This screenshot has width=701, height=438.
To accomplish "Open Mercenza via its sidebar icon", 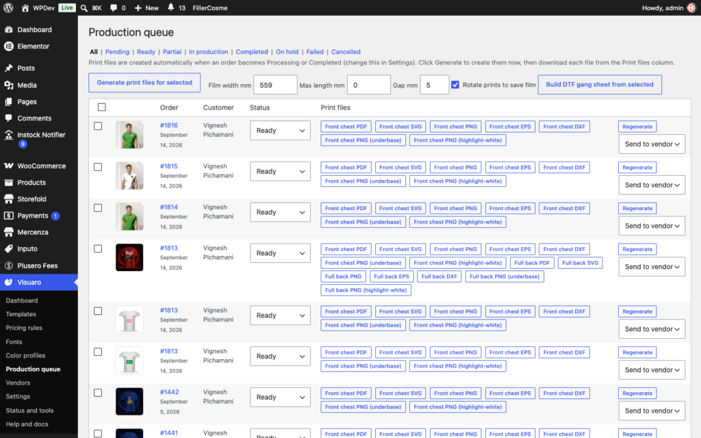I will pyautogui.click(x=8, y=232).
